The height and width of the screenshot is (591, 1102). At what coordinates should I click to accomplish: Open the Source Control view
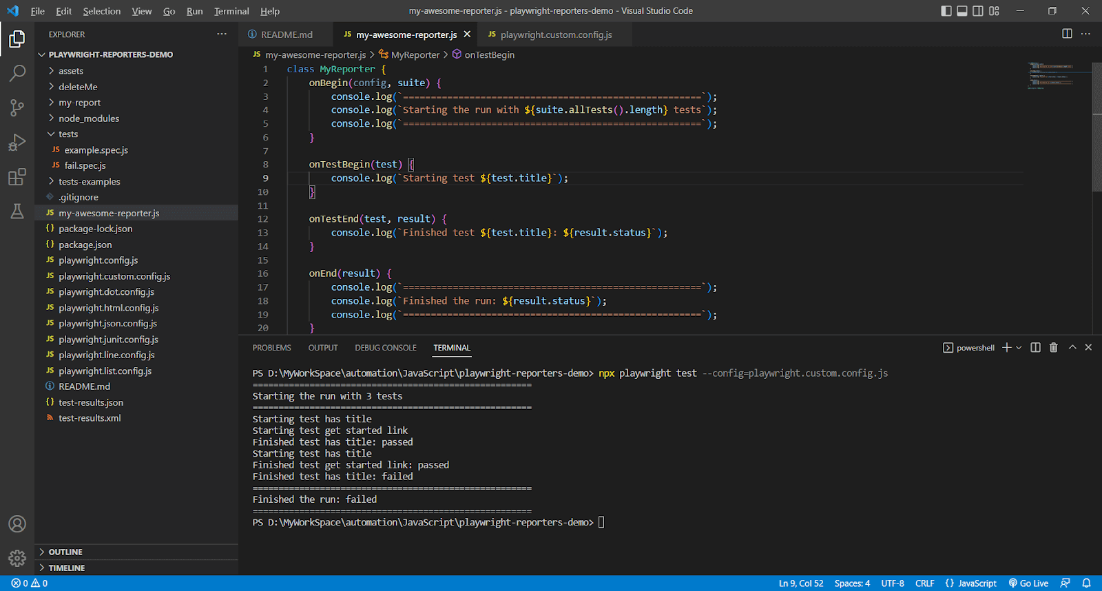17,107
